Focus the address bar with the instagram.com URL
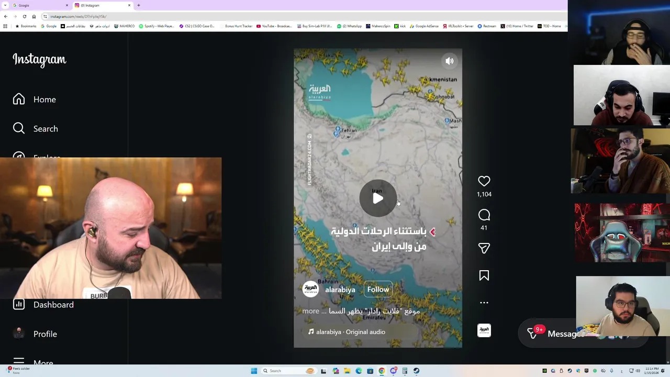This screenshot has height=377, width=670. coord(304,17)
